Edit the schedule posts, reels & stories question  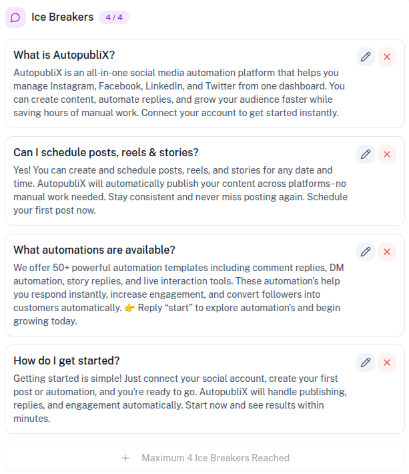tap(366, 154)
